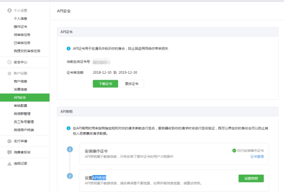Click the green 下载证书 button

tap(106, 83)
